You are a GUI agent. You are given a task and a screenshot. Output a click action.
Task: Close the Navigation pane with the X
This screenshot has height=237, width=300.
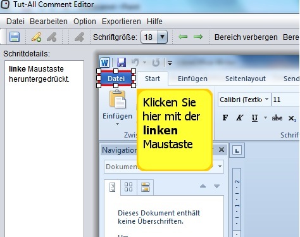pos(222,150)
